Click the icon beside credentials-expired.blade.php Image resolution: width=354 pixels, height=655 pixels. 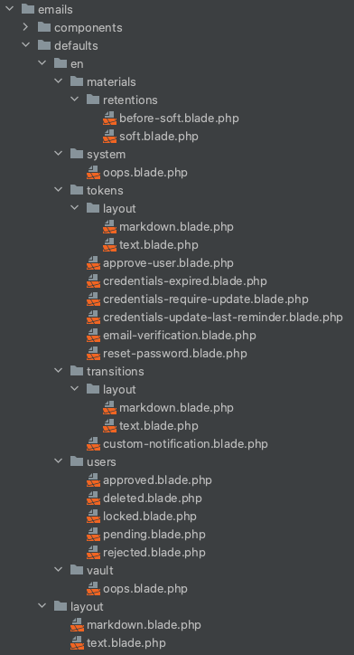[93, 281]
